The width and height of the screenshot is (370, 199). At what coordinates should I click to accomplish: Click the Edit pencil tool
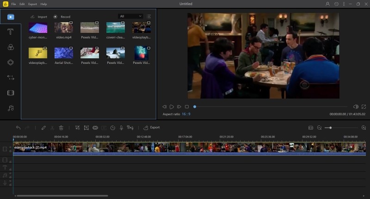click(x=43, y=128)
